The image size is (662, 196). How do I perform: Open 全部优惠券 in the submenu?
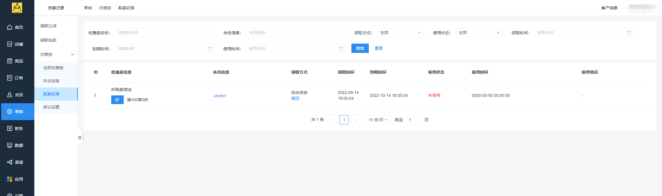point(53,68)
